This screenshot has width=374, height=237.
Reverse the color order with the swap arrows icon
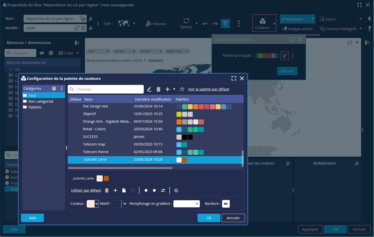pos(163,190)
